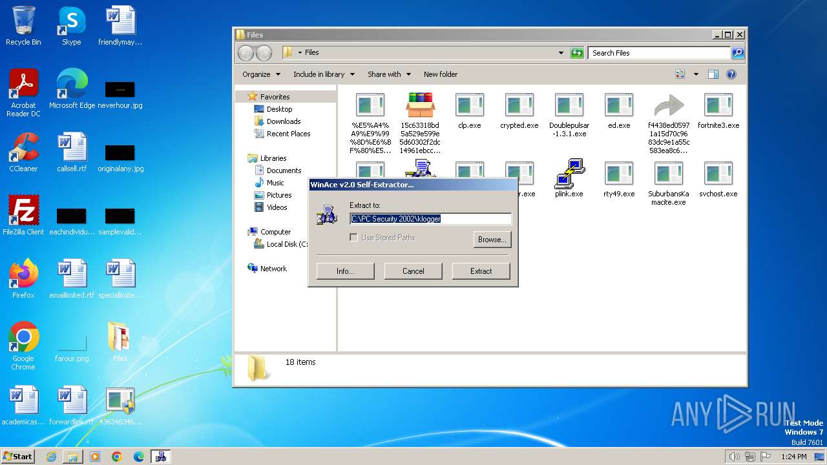The width and height of the screenshot is (827, 465).
Task: Click the Search Files box
Action: click(x=659, y=53)
